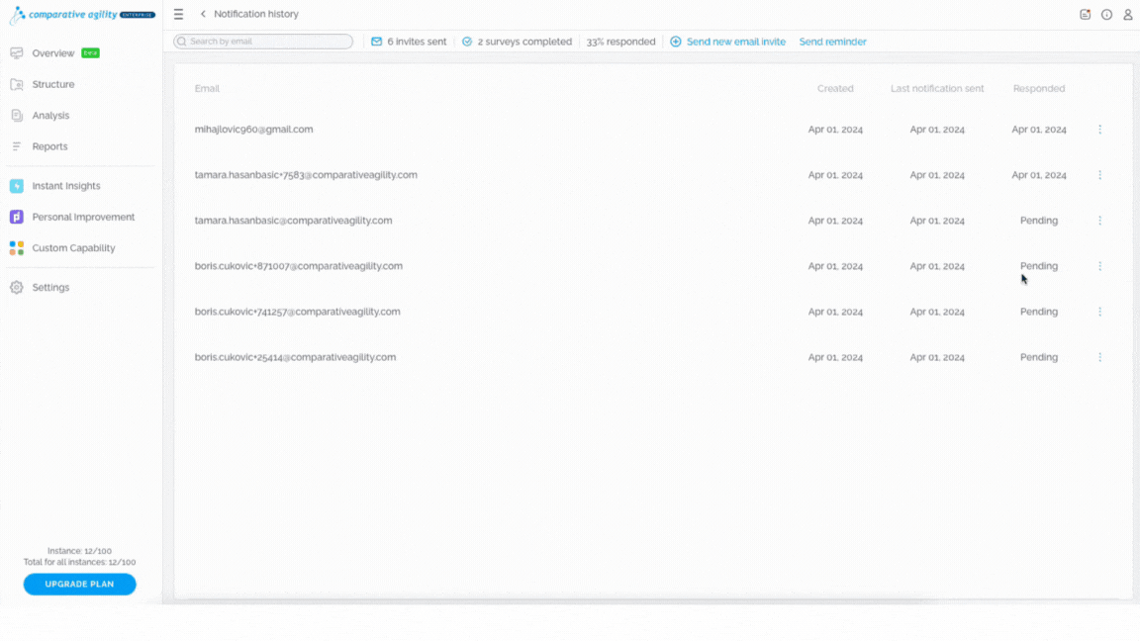Click the checkmark icon beside surveys completed

click(x=467, y=42)
